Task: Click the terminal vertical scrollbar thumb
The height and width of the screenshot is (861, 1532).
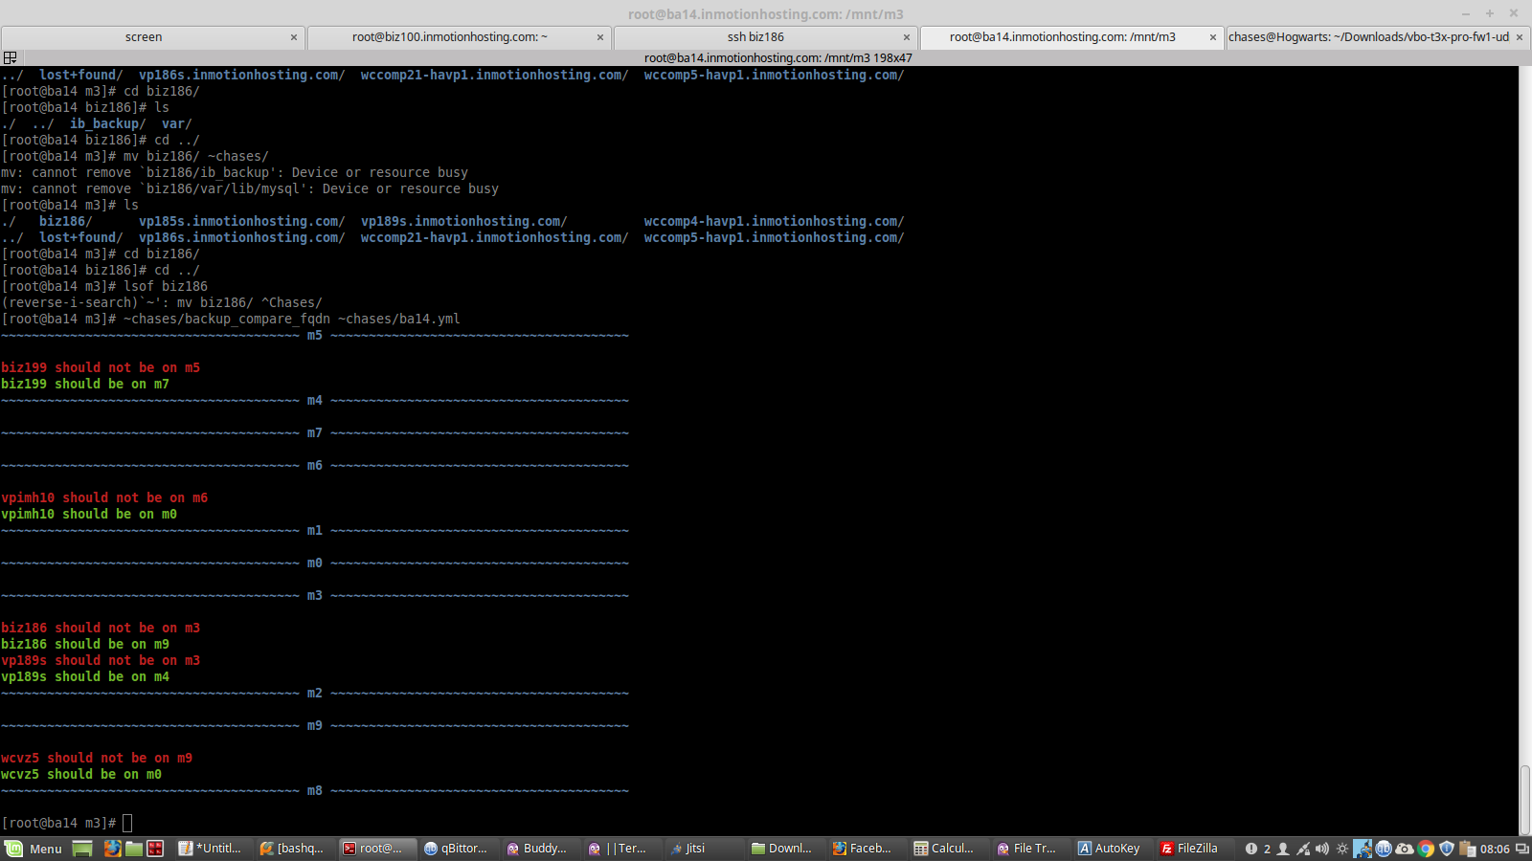Action: click(1524, 799)
